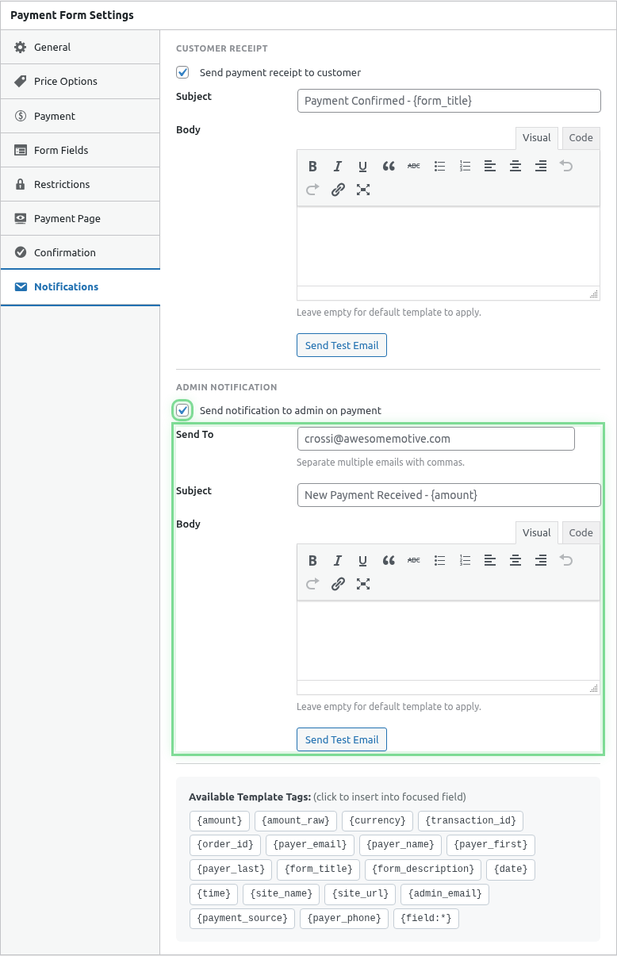Click Undo in Admin Notification body editor
Viewport: 617px width, 956px height.
point(566,560)
